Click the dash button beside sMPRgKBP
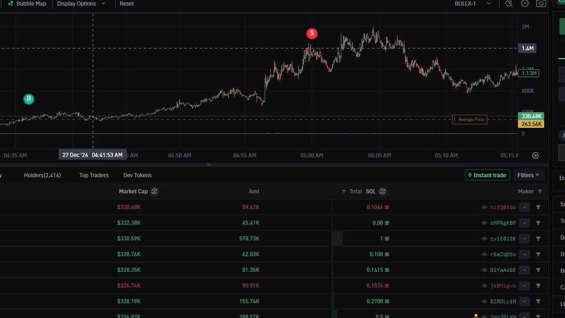This screenshot has height=318, width=565. click(525, 223)
